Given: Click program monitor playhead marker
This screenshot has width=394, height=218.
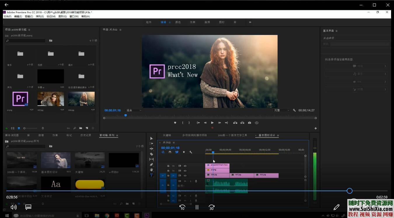Looking at the screenshot, I should point(125,115).
